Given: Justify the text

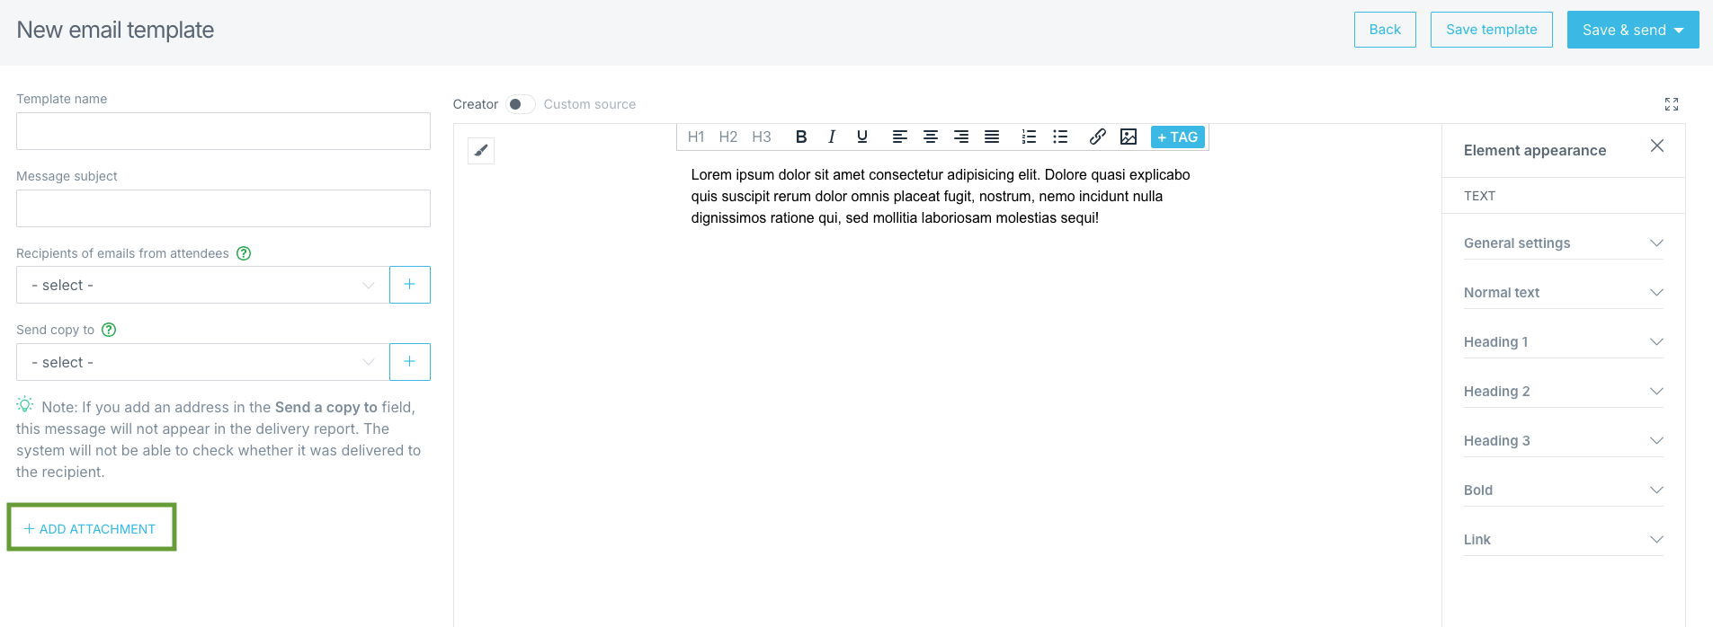Looking at the screenshot, I should [x=992, y=137].
